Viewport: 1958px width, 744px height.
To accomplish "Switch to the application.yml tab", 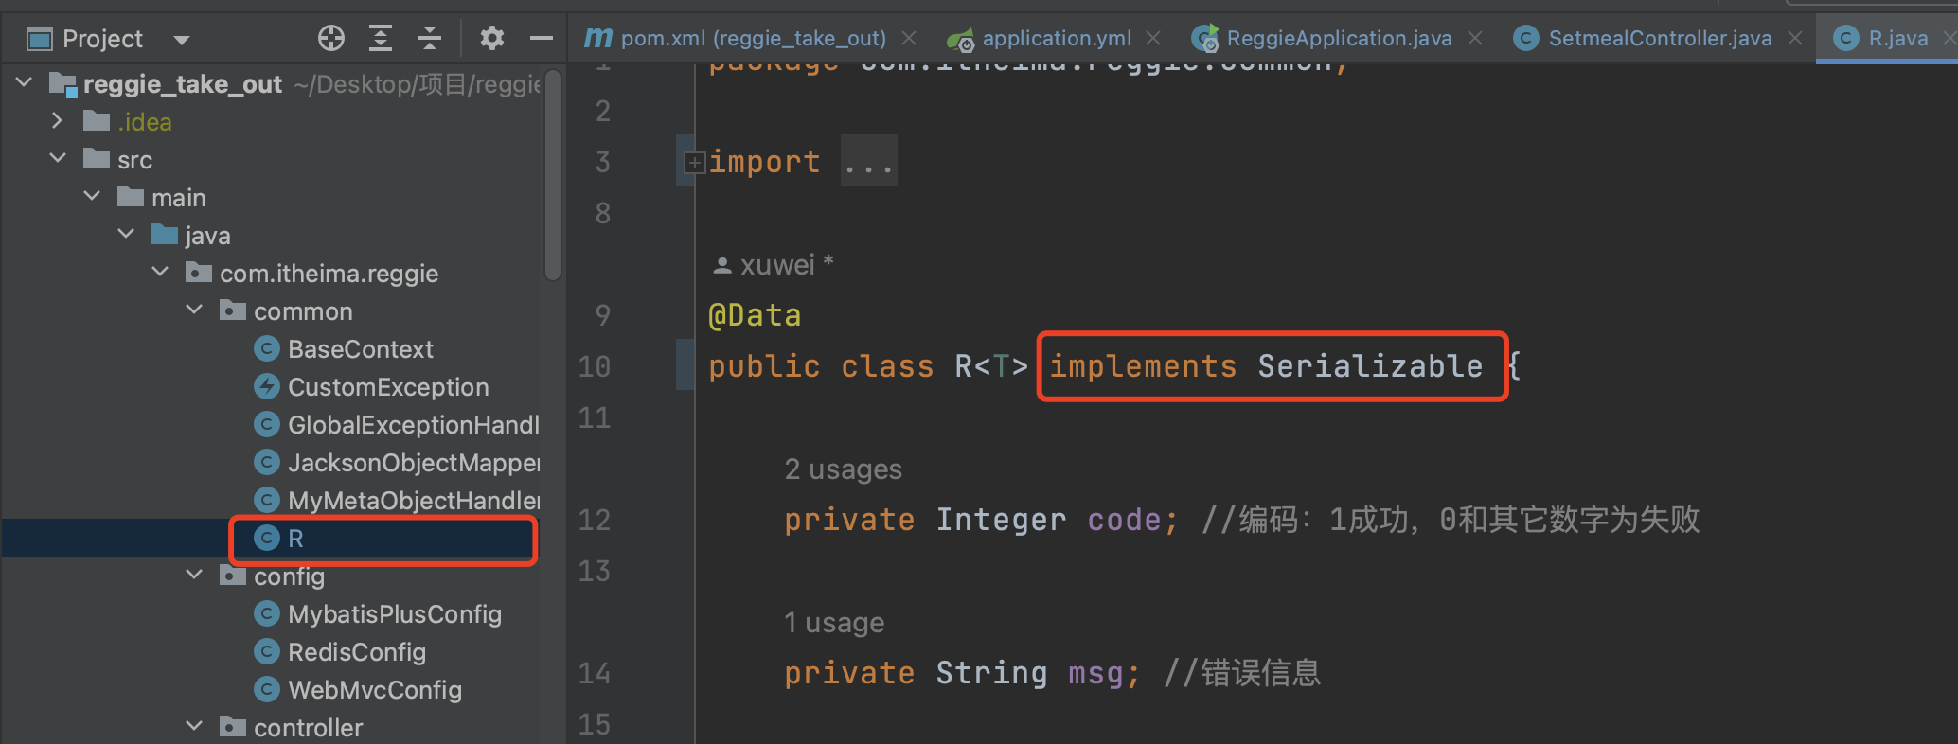I will (x=1056, y=39).
